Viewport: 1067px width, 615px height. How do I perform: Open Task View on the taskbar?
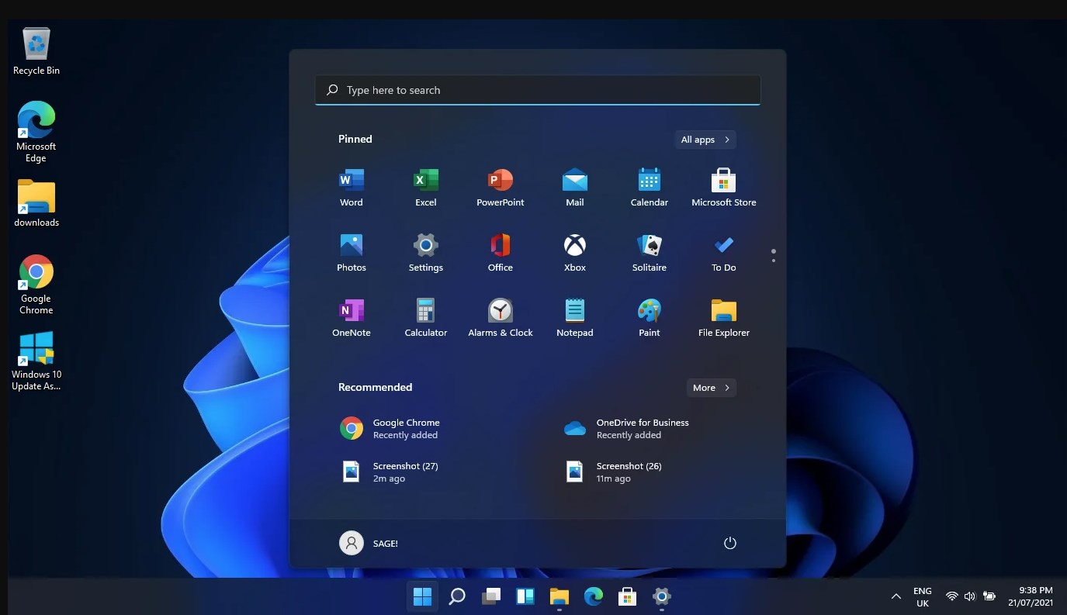[491, 596]
